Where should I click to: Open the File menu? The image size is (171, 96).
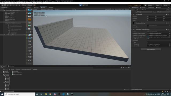tap(1, 3)
